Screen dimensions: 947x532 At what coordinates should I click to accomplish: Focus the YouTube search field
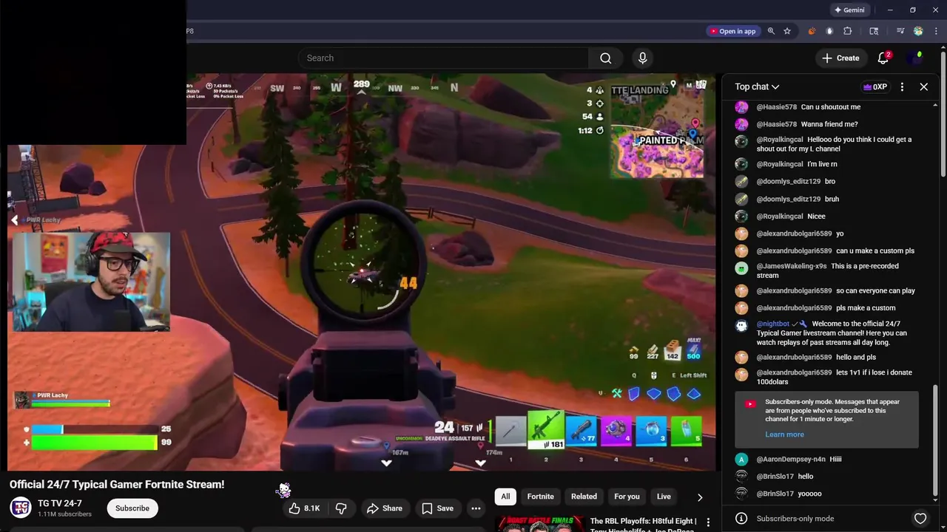coord(443,58)
